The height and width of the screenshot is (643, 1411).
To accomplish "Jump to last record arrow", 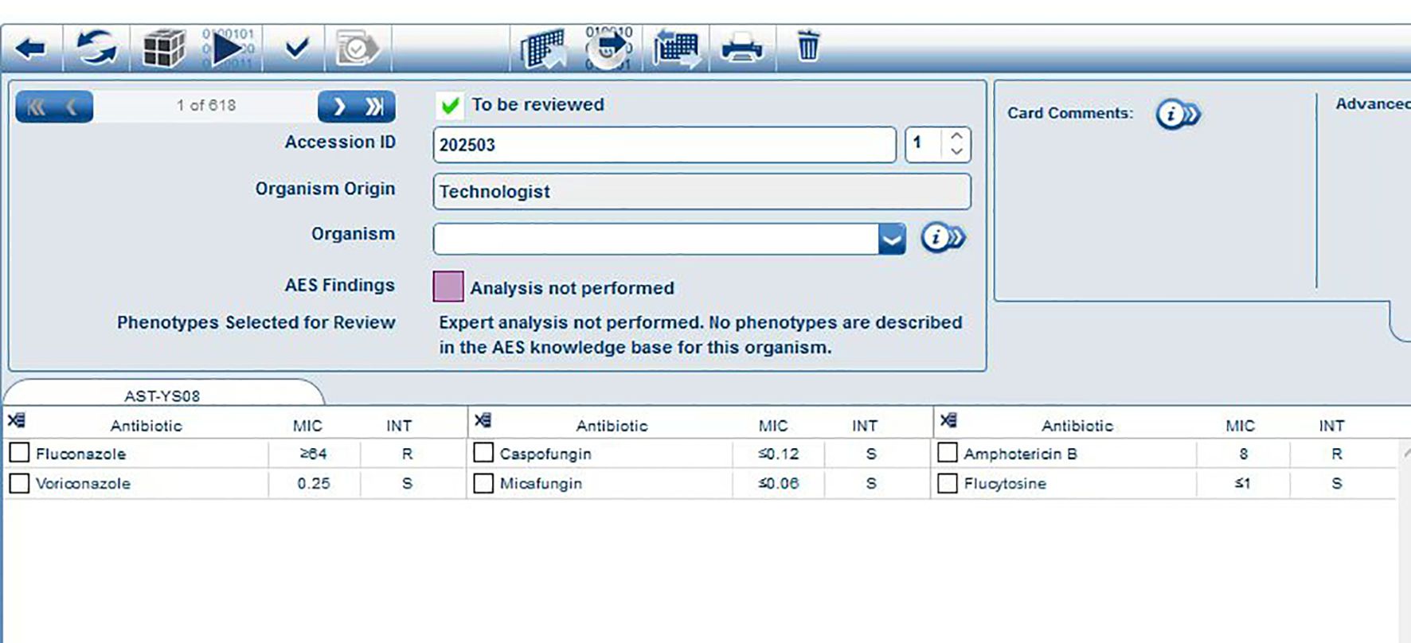I will click(375, 107).
